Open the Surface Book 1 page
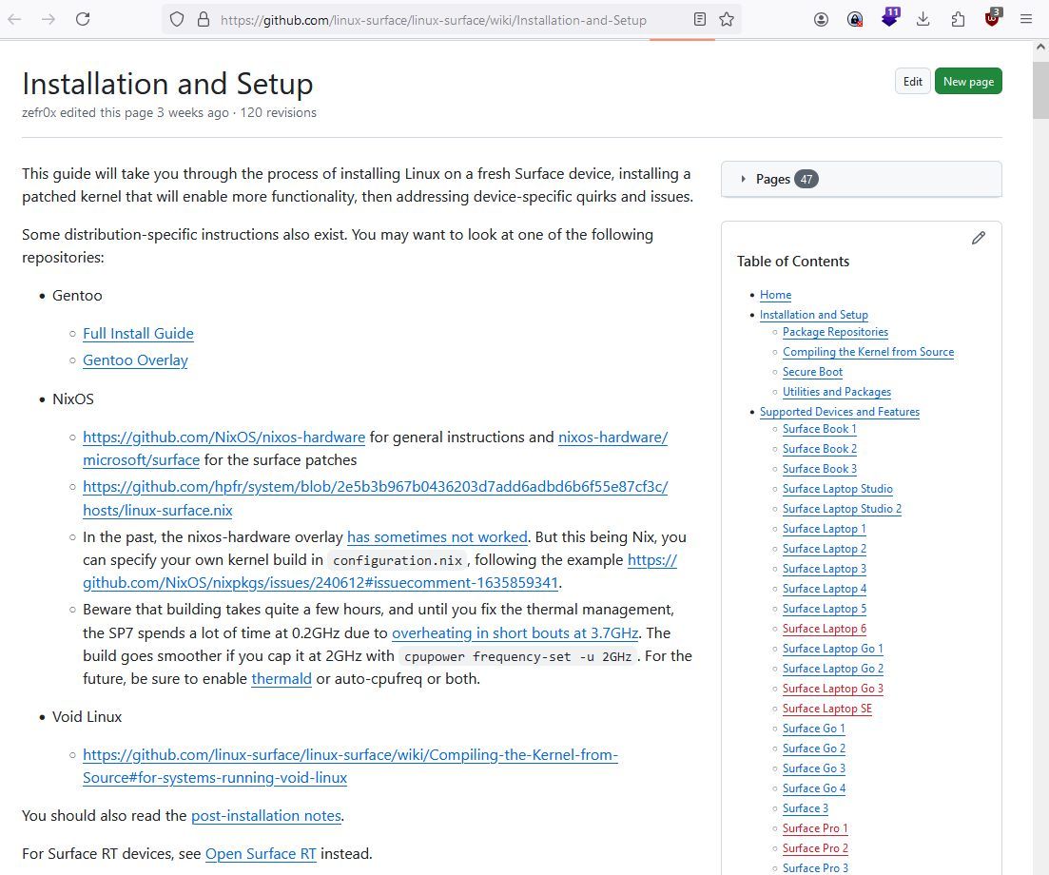The width and height of the screenshot is (1049, 875). coord(820,429)
